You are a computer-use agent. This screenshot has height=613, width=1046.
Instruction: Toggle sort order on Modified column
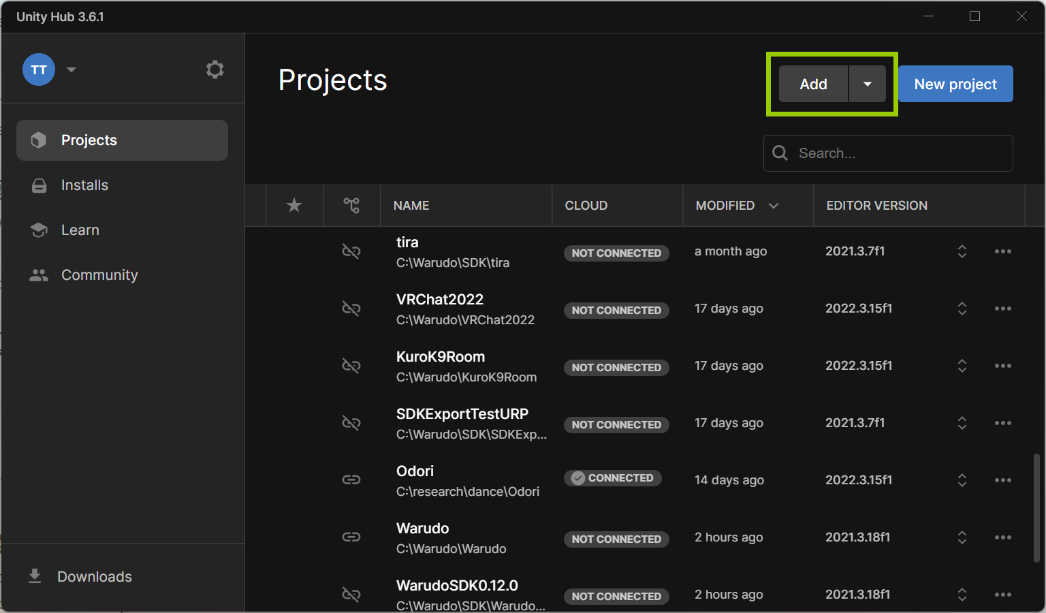(773, 206)
